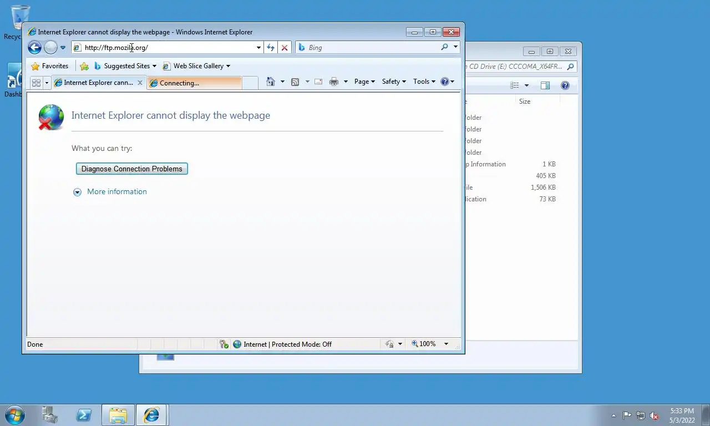The width and height of the screenshot is (710, 426).
Task: Add to Favorites bar star icon
Action: (x=84, y=66)
